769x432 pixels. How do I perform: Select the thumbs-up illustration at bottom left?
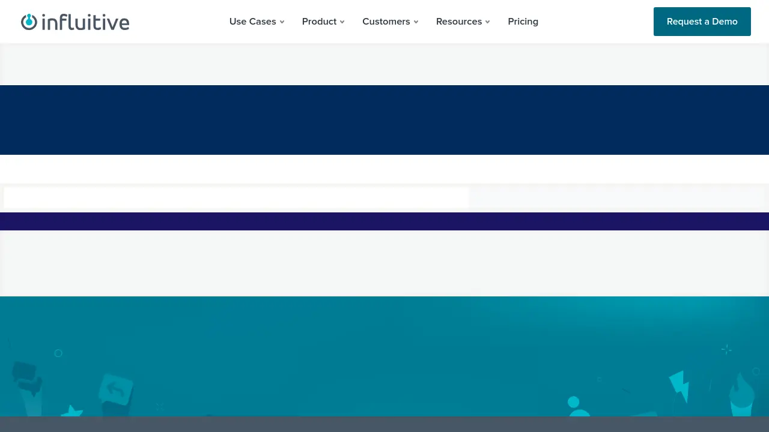coord(25,374)
